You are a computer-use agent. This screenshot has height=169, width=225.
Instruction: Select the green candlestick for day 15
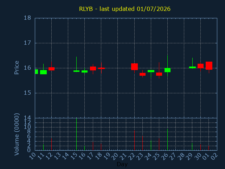(77, 71)
